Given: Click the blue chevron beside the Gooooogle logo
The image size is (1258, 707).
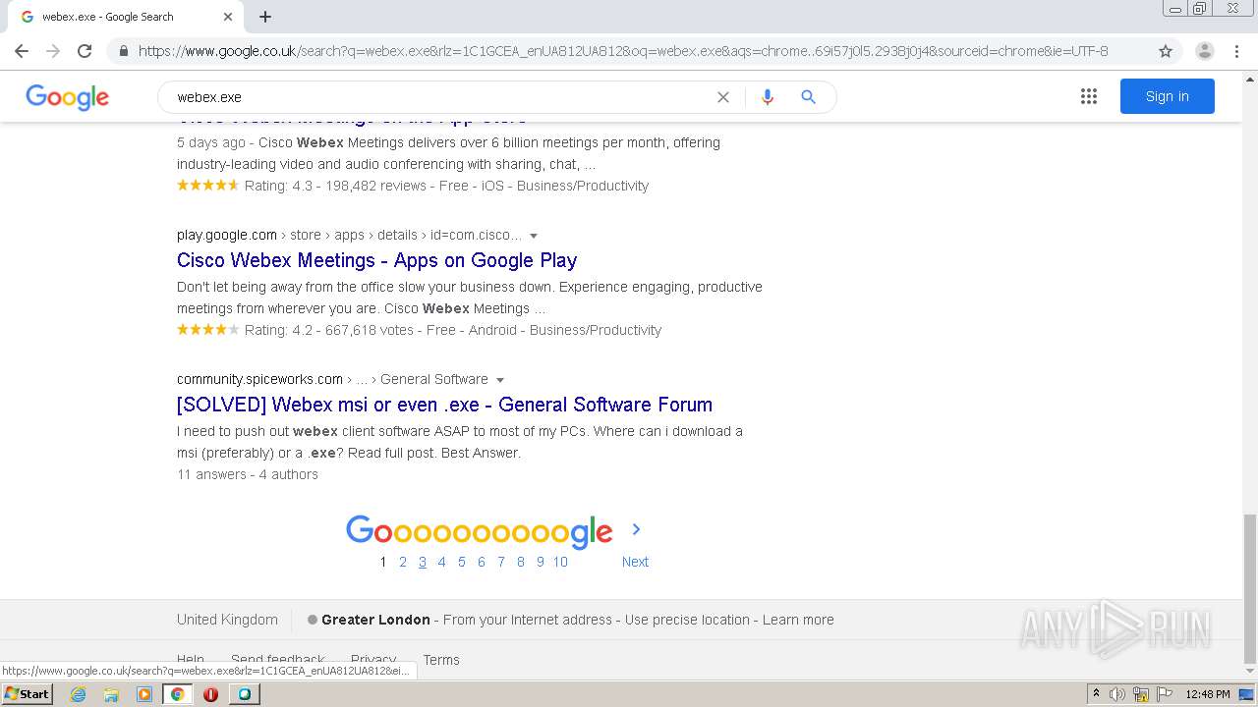Looking at the screenshot, I should tap(636, 529).
